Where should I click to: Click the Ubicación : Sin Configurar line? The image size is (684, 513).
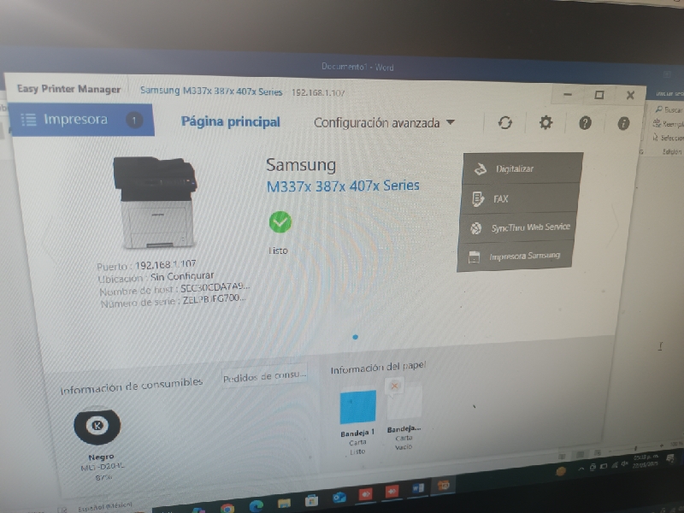coord(156,277)
